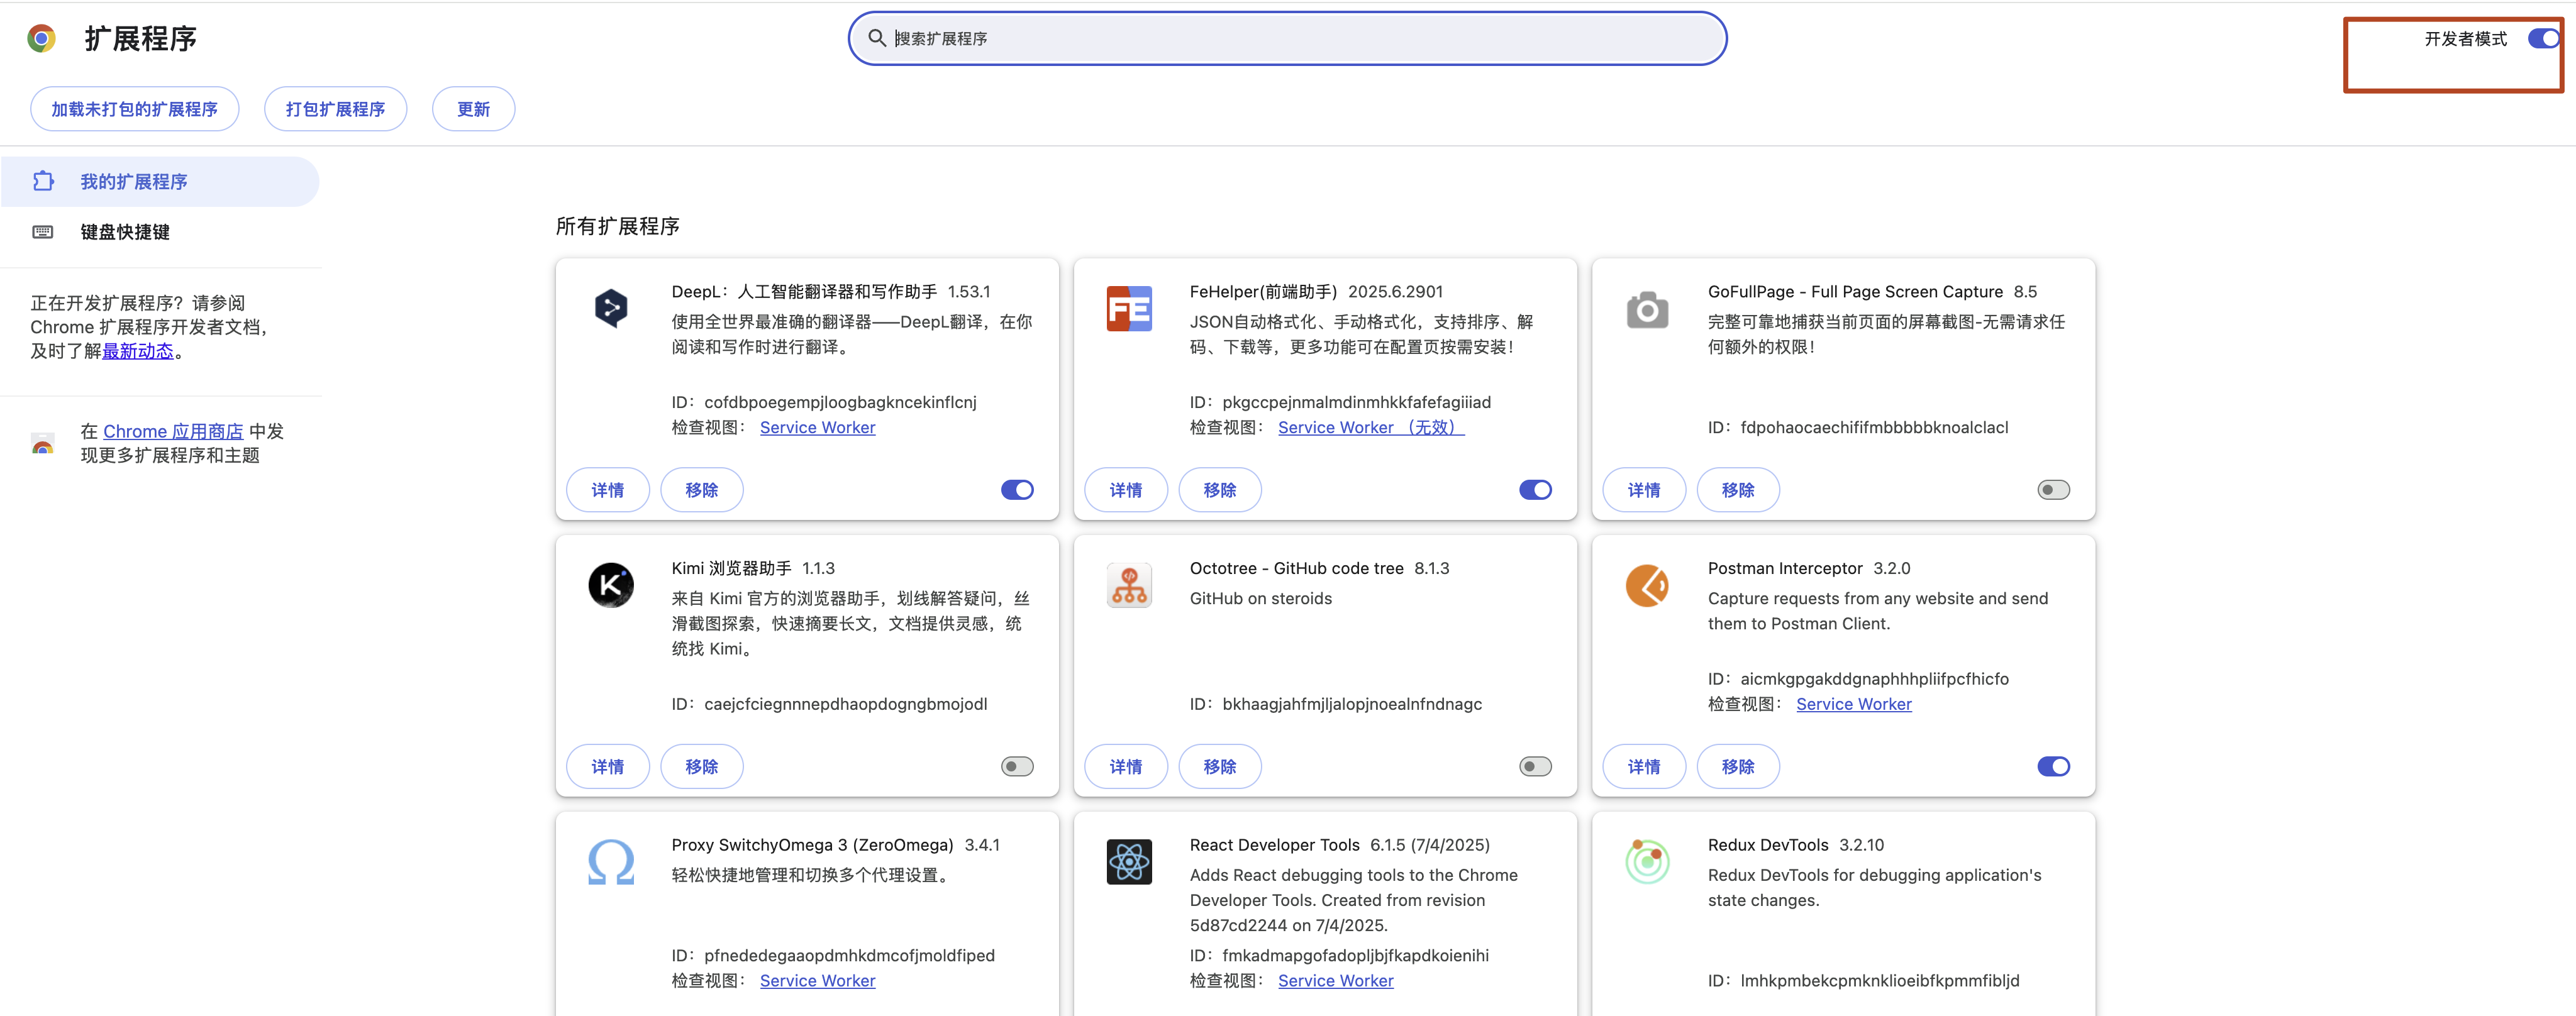Enable the GoFullPage extension toggle
Screen dimensions: 2576x1016
point(2053,490)
